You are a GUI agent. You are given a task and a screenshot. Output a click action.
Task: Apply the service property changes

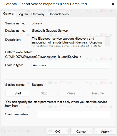pos(105,132)
